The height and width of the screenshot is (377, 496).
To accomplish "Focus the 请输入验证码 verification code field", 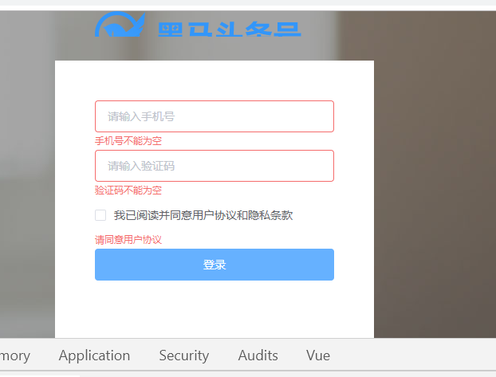I will click(x=215, y=166).
